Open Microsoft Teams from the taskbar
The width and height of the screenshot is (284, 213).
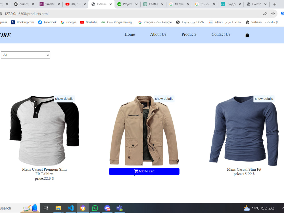pyautogui.click(x=119, y=208)
